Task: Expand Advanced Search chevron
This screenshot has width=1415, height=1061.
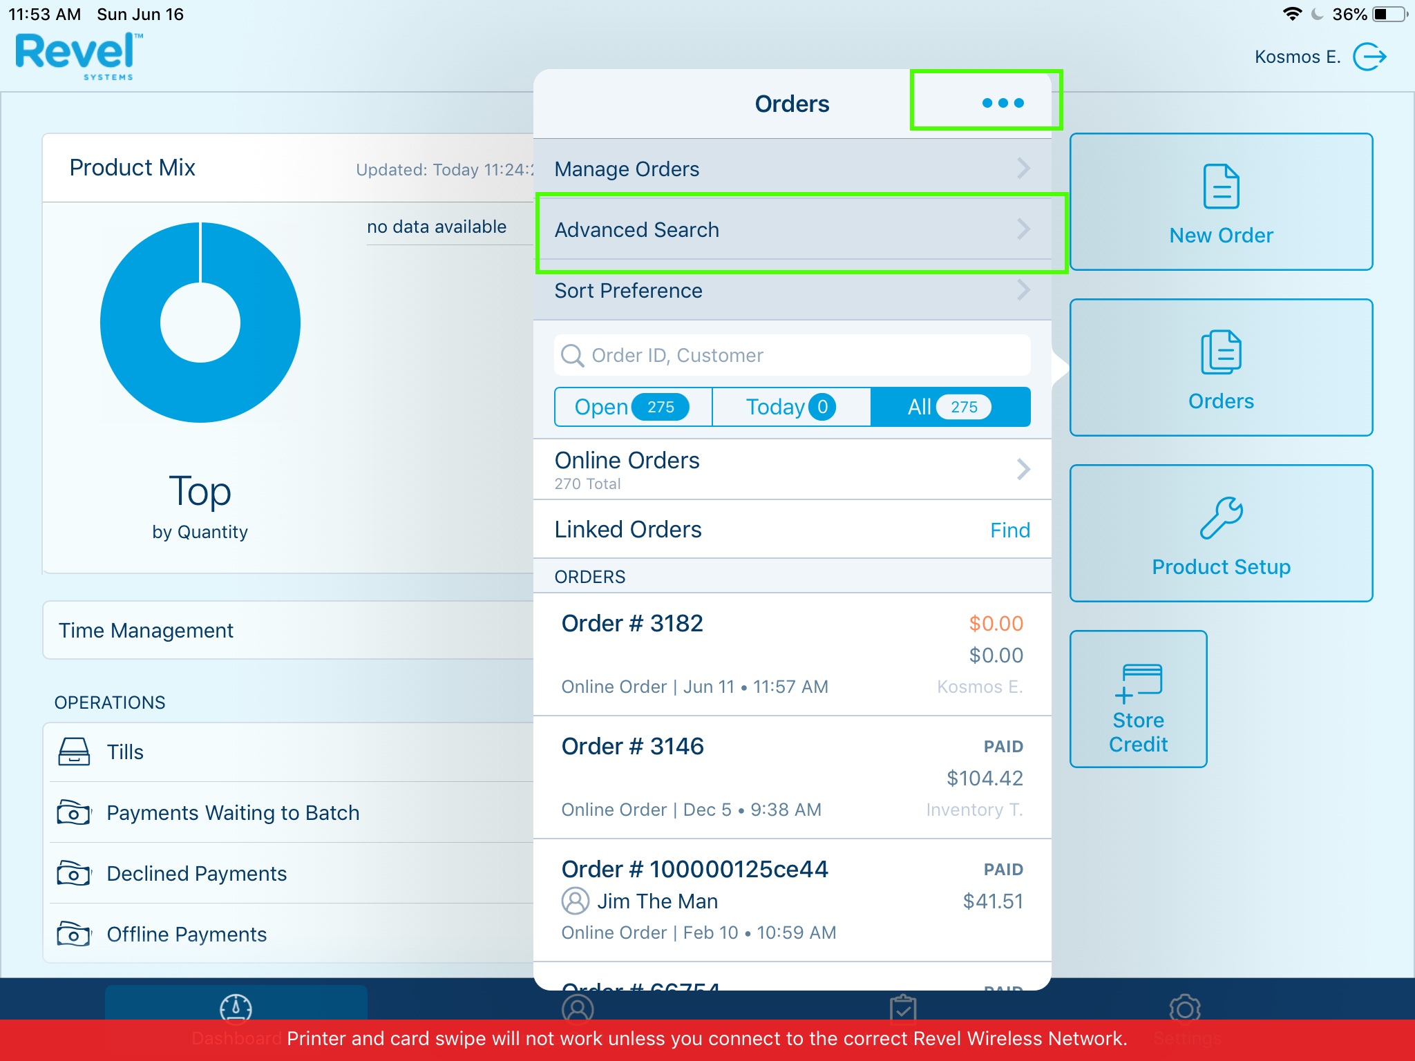Action: [x=1023, y=229]
